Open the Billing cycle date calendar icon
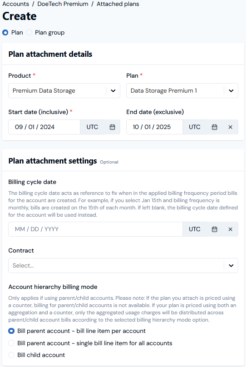 coord(214,229)
